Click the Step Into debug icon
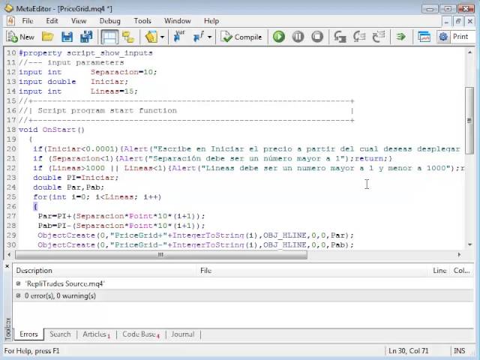This screenshot has height=360, width=480. click(x=340, y=37)
